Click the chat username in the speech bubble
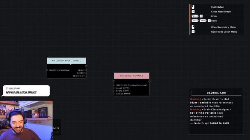This screenshot has height=140, width=250. [14, 89]
